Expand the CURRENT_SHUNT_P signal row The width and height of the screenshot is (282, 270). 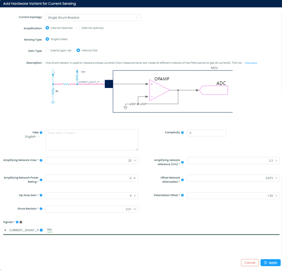click(x=5, y=230)
